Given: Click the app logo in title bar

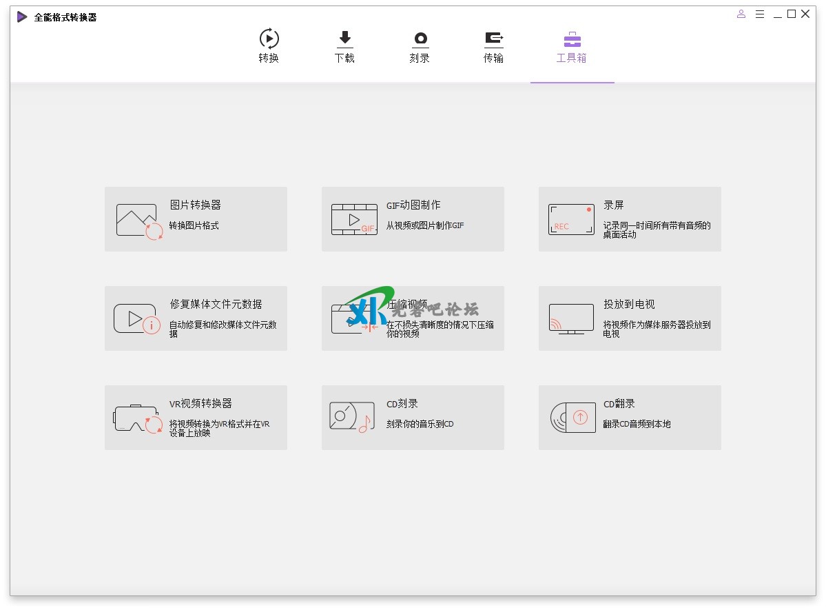Looking at the screenshot, I should 23,17.
